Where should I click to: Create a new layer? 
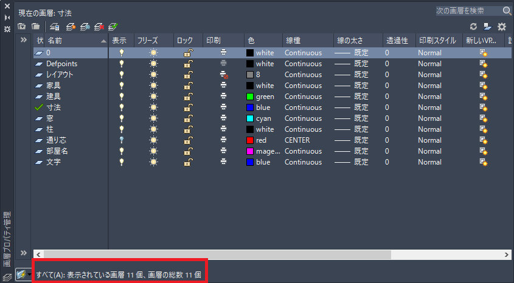point(71,27)
